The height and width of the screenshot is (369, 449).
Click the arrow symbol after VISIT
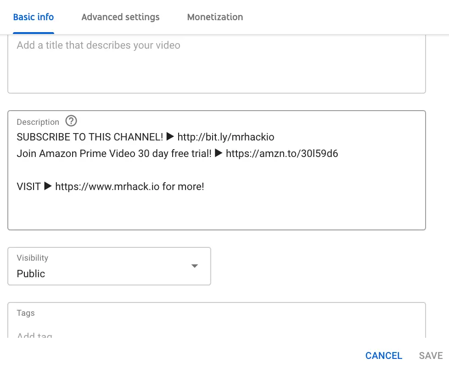tap(48, 187)
